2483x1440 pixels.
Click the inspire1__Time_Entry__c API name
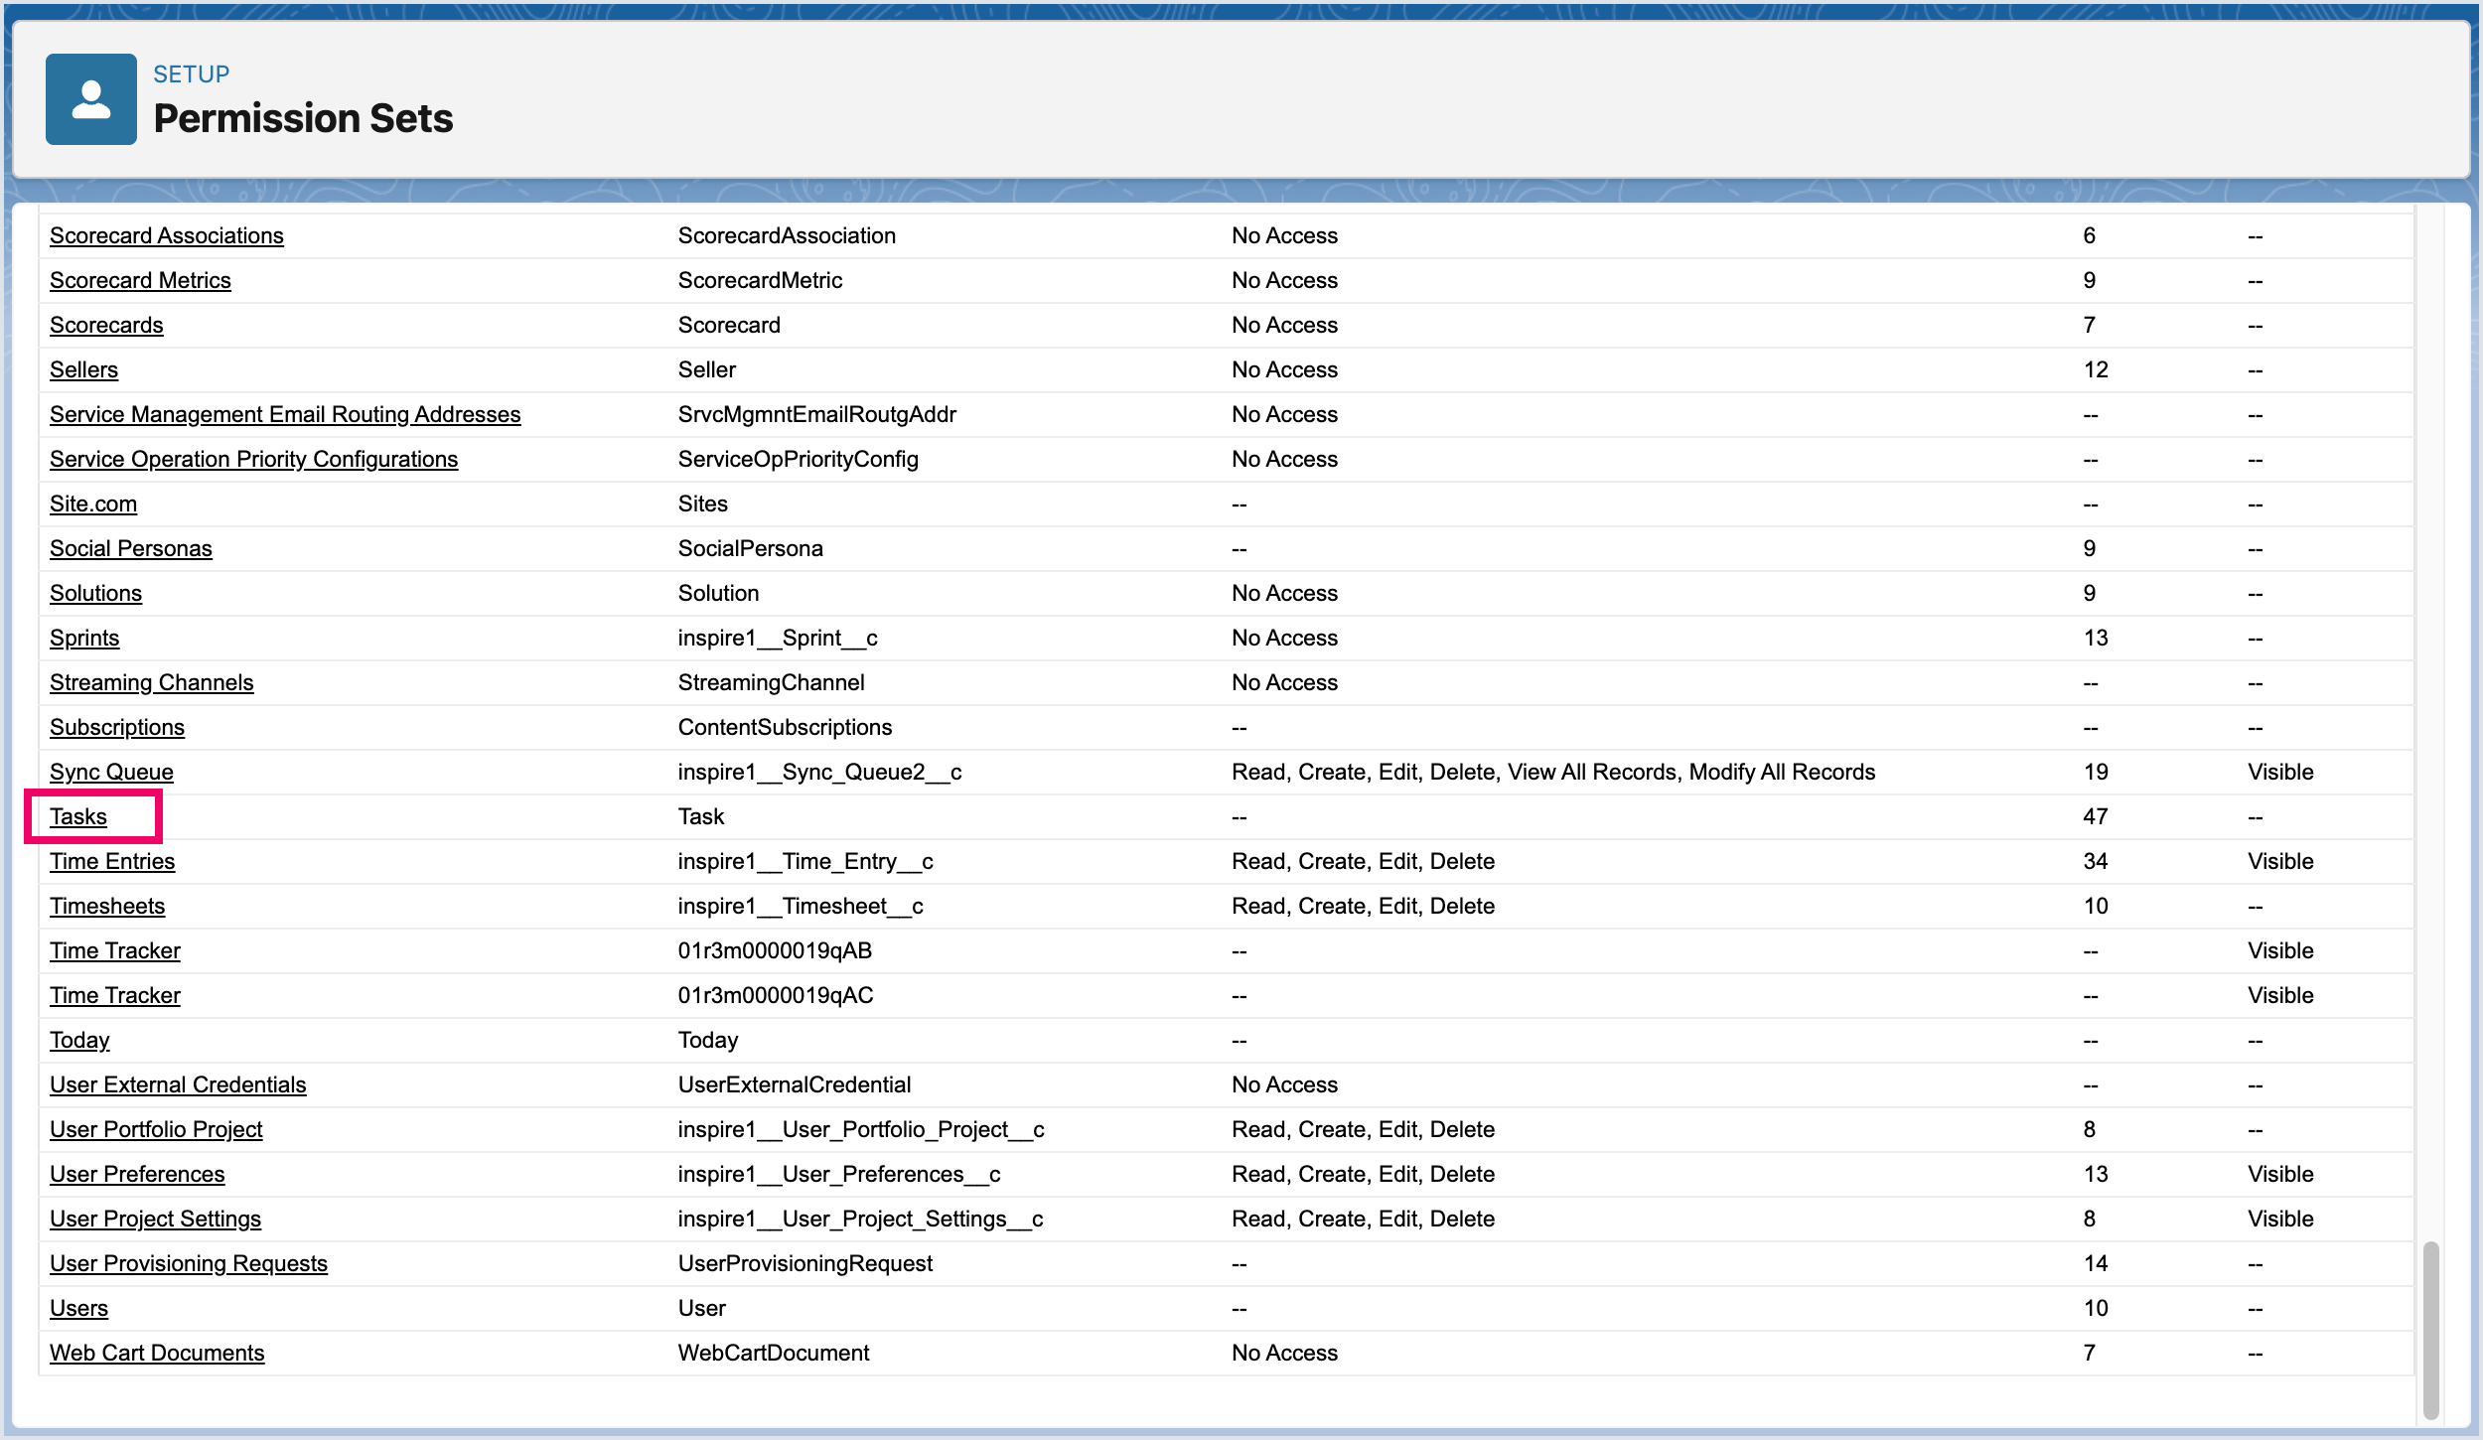click(x=805, y=861)
